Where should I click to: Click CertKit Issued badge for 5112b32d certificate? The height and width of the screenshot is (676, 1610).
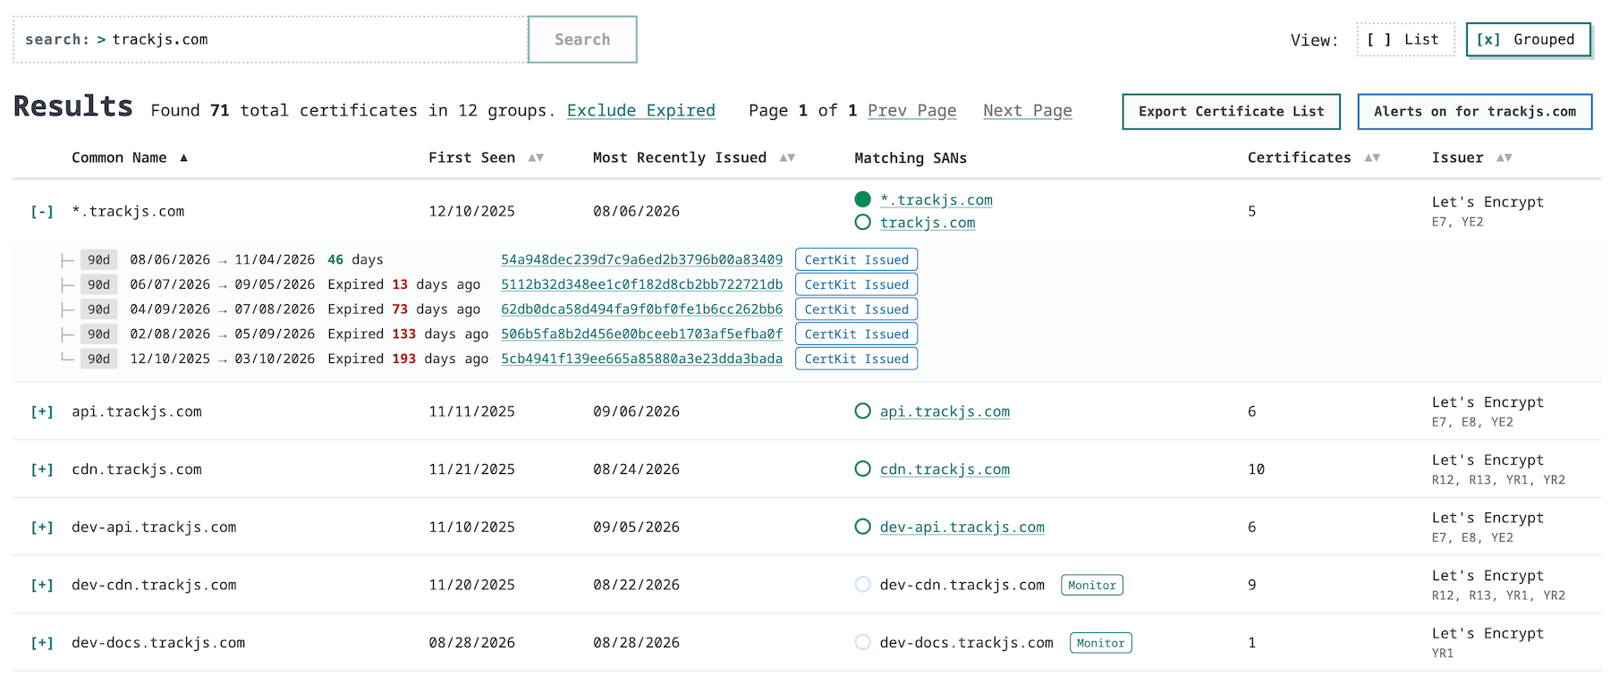[x=856, y=284]
